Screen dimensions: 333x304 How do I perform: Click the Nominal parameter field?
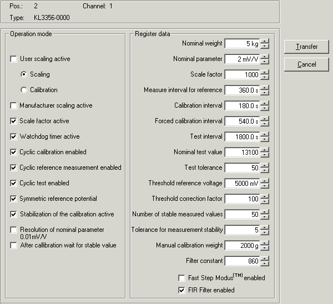click(x=242, y=59)
